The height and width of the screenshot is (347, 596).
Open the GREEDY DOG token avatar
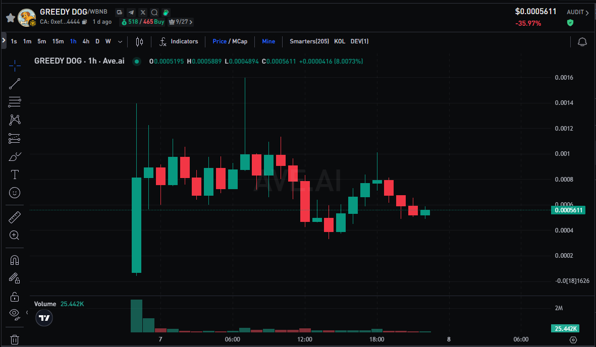pyautogui.click(x=27, y=18)
